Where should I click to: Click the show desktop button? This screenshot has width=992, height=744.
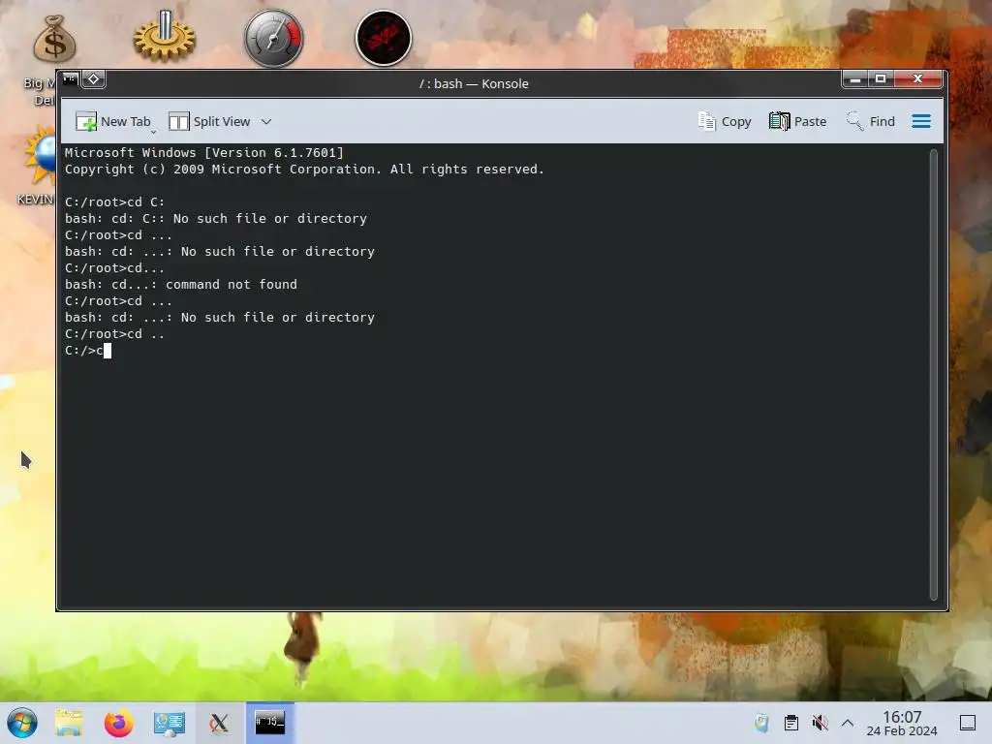coord(968,723)
